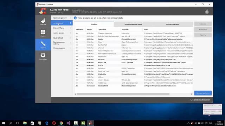Switch the ENG input language indicator

click(211, 123)
